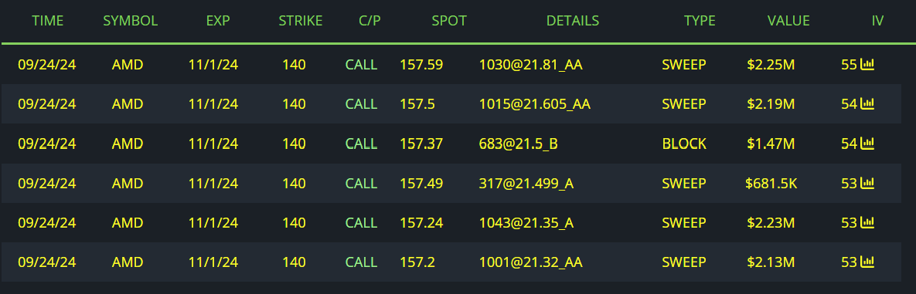Click the TYPE column header
Image resolution: width=916 pixels, height=294 pixels.
click(700, 21)
